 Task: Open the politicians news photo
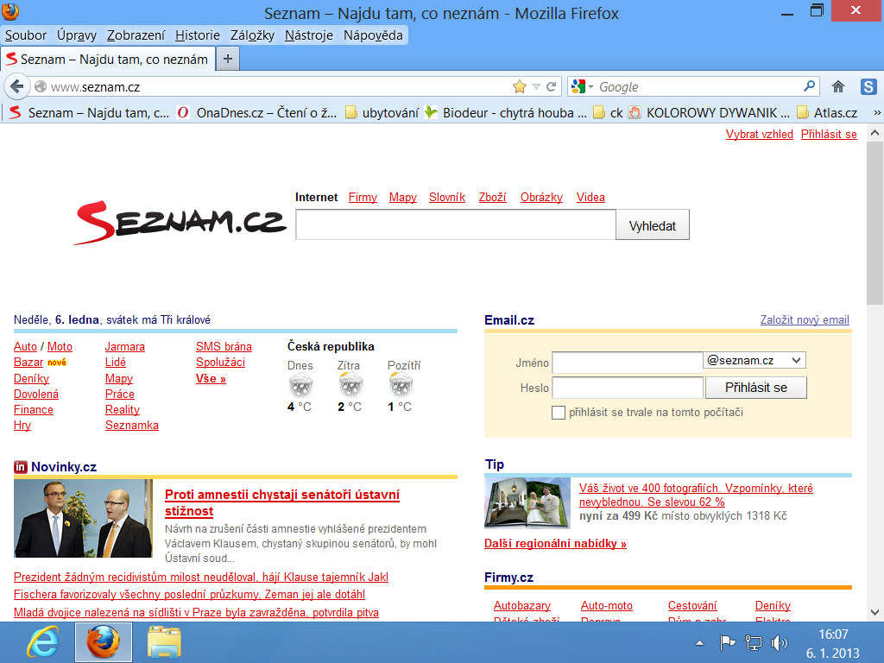click(83, 518)
